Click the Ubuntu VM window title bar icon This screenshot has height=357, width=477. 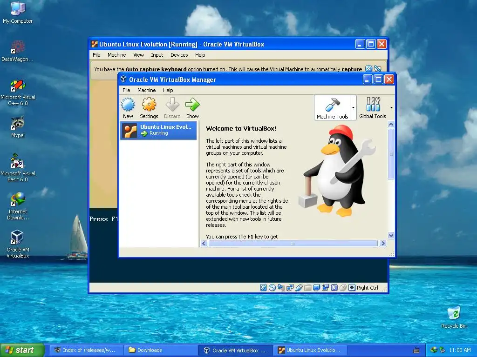point(94,44)
